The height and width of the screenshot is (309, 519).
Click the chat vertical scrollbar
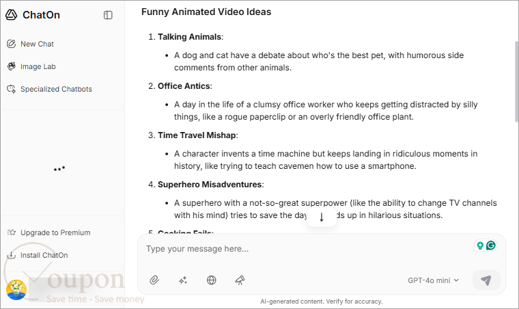pyautogui.click(x=517, y=81)
